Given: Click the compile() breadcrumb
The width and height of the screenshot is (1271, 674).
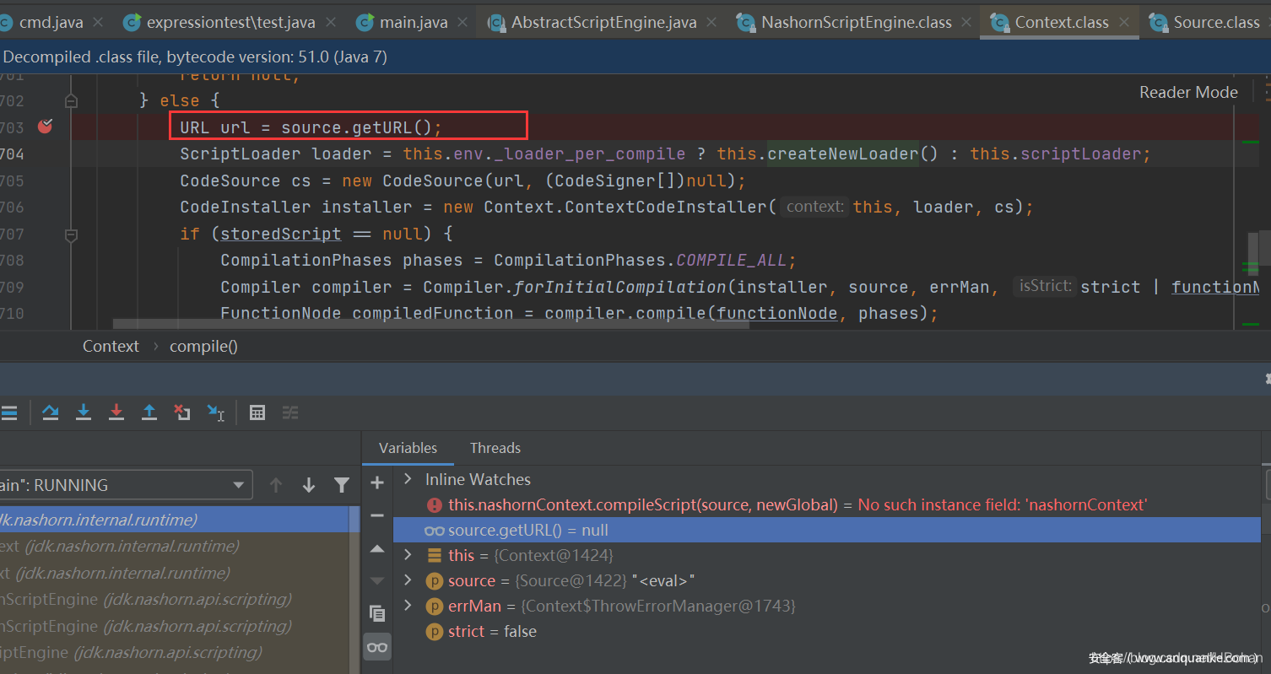Looking at the screenshot, I should (x=203, y=346).
